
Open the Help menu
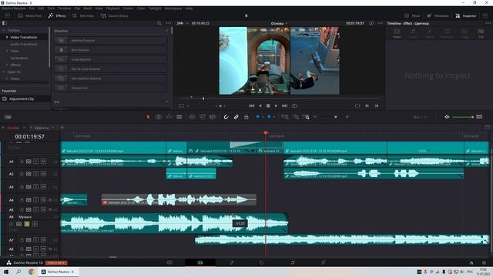point(189,8)
